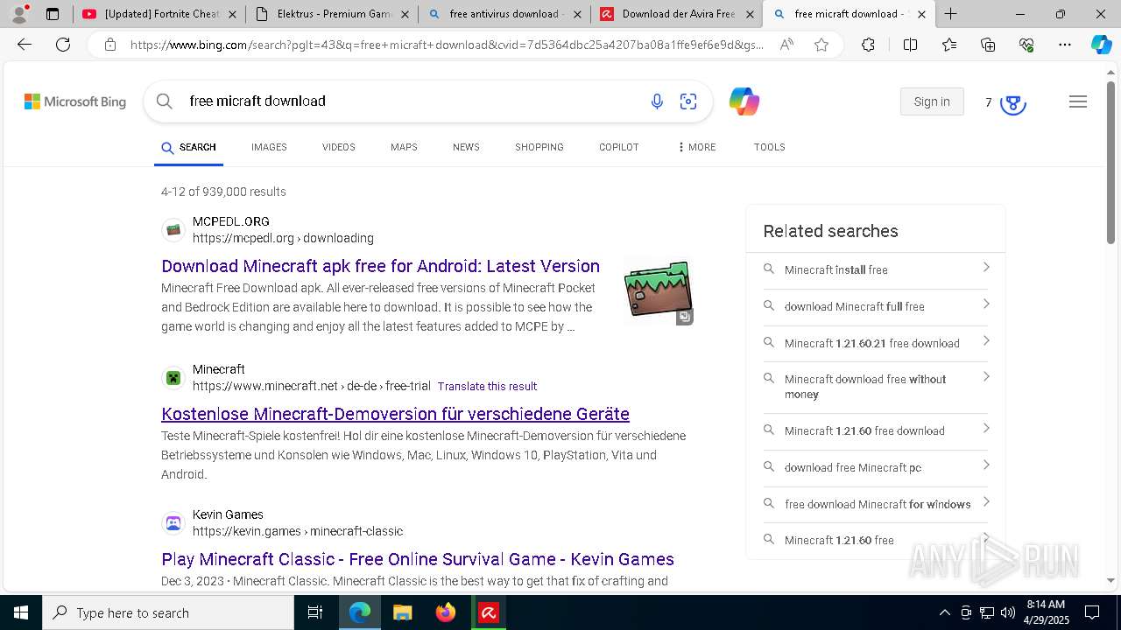The width and height of the screenshot is (1121, 630).
Task: Switch to MAPS results tab
Action: [404, 147]
